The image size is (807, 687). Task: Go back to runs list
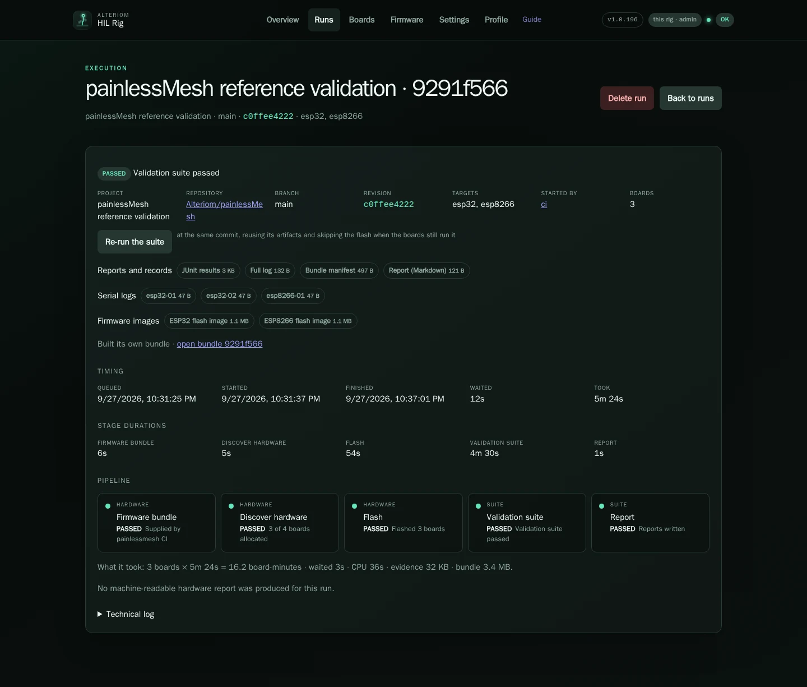(x=690, y=98)
